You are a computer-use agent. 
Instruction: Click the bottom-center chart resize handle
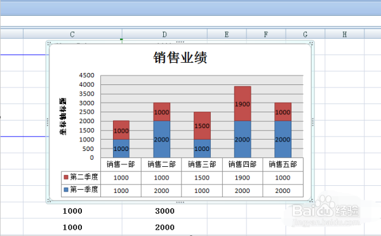coord(180,202)
